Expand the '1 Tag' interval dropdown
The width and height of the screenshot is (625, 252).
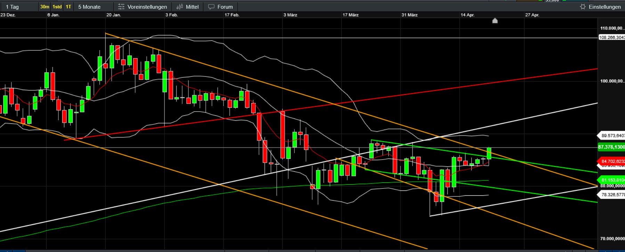point(19,7)
